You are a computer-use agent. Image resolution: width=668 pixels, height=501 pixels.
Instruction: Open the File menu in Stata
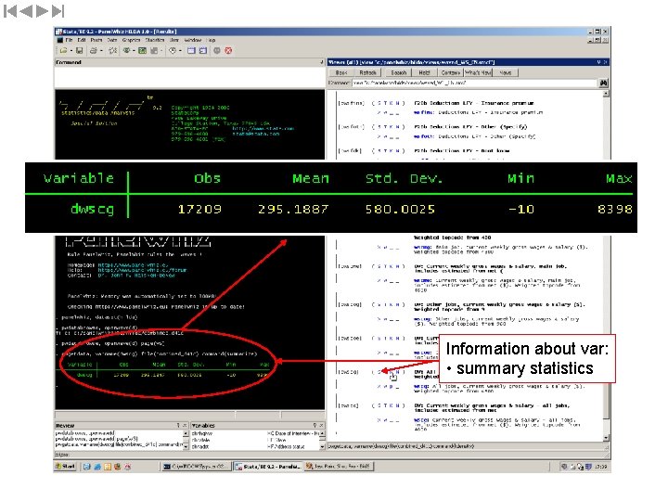point(69,40)
